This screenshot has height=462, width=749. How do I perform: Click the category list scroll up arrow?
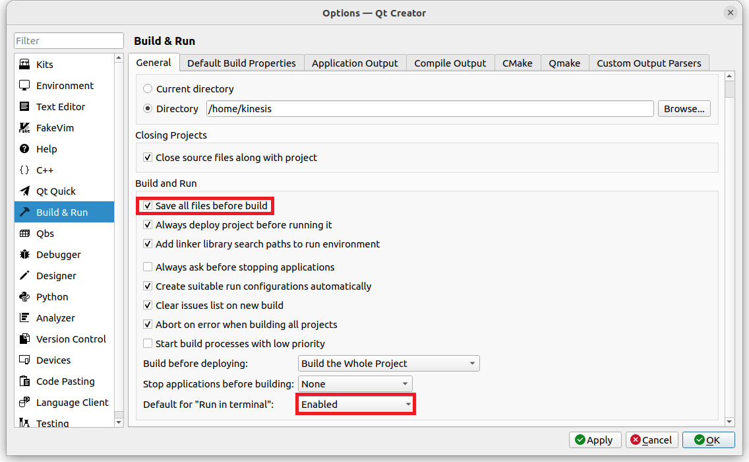[x=119, y=58]
